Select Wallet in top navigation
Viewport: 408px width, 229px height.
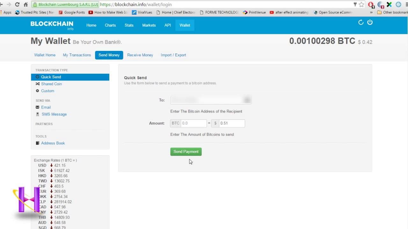[185, 25]
